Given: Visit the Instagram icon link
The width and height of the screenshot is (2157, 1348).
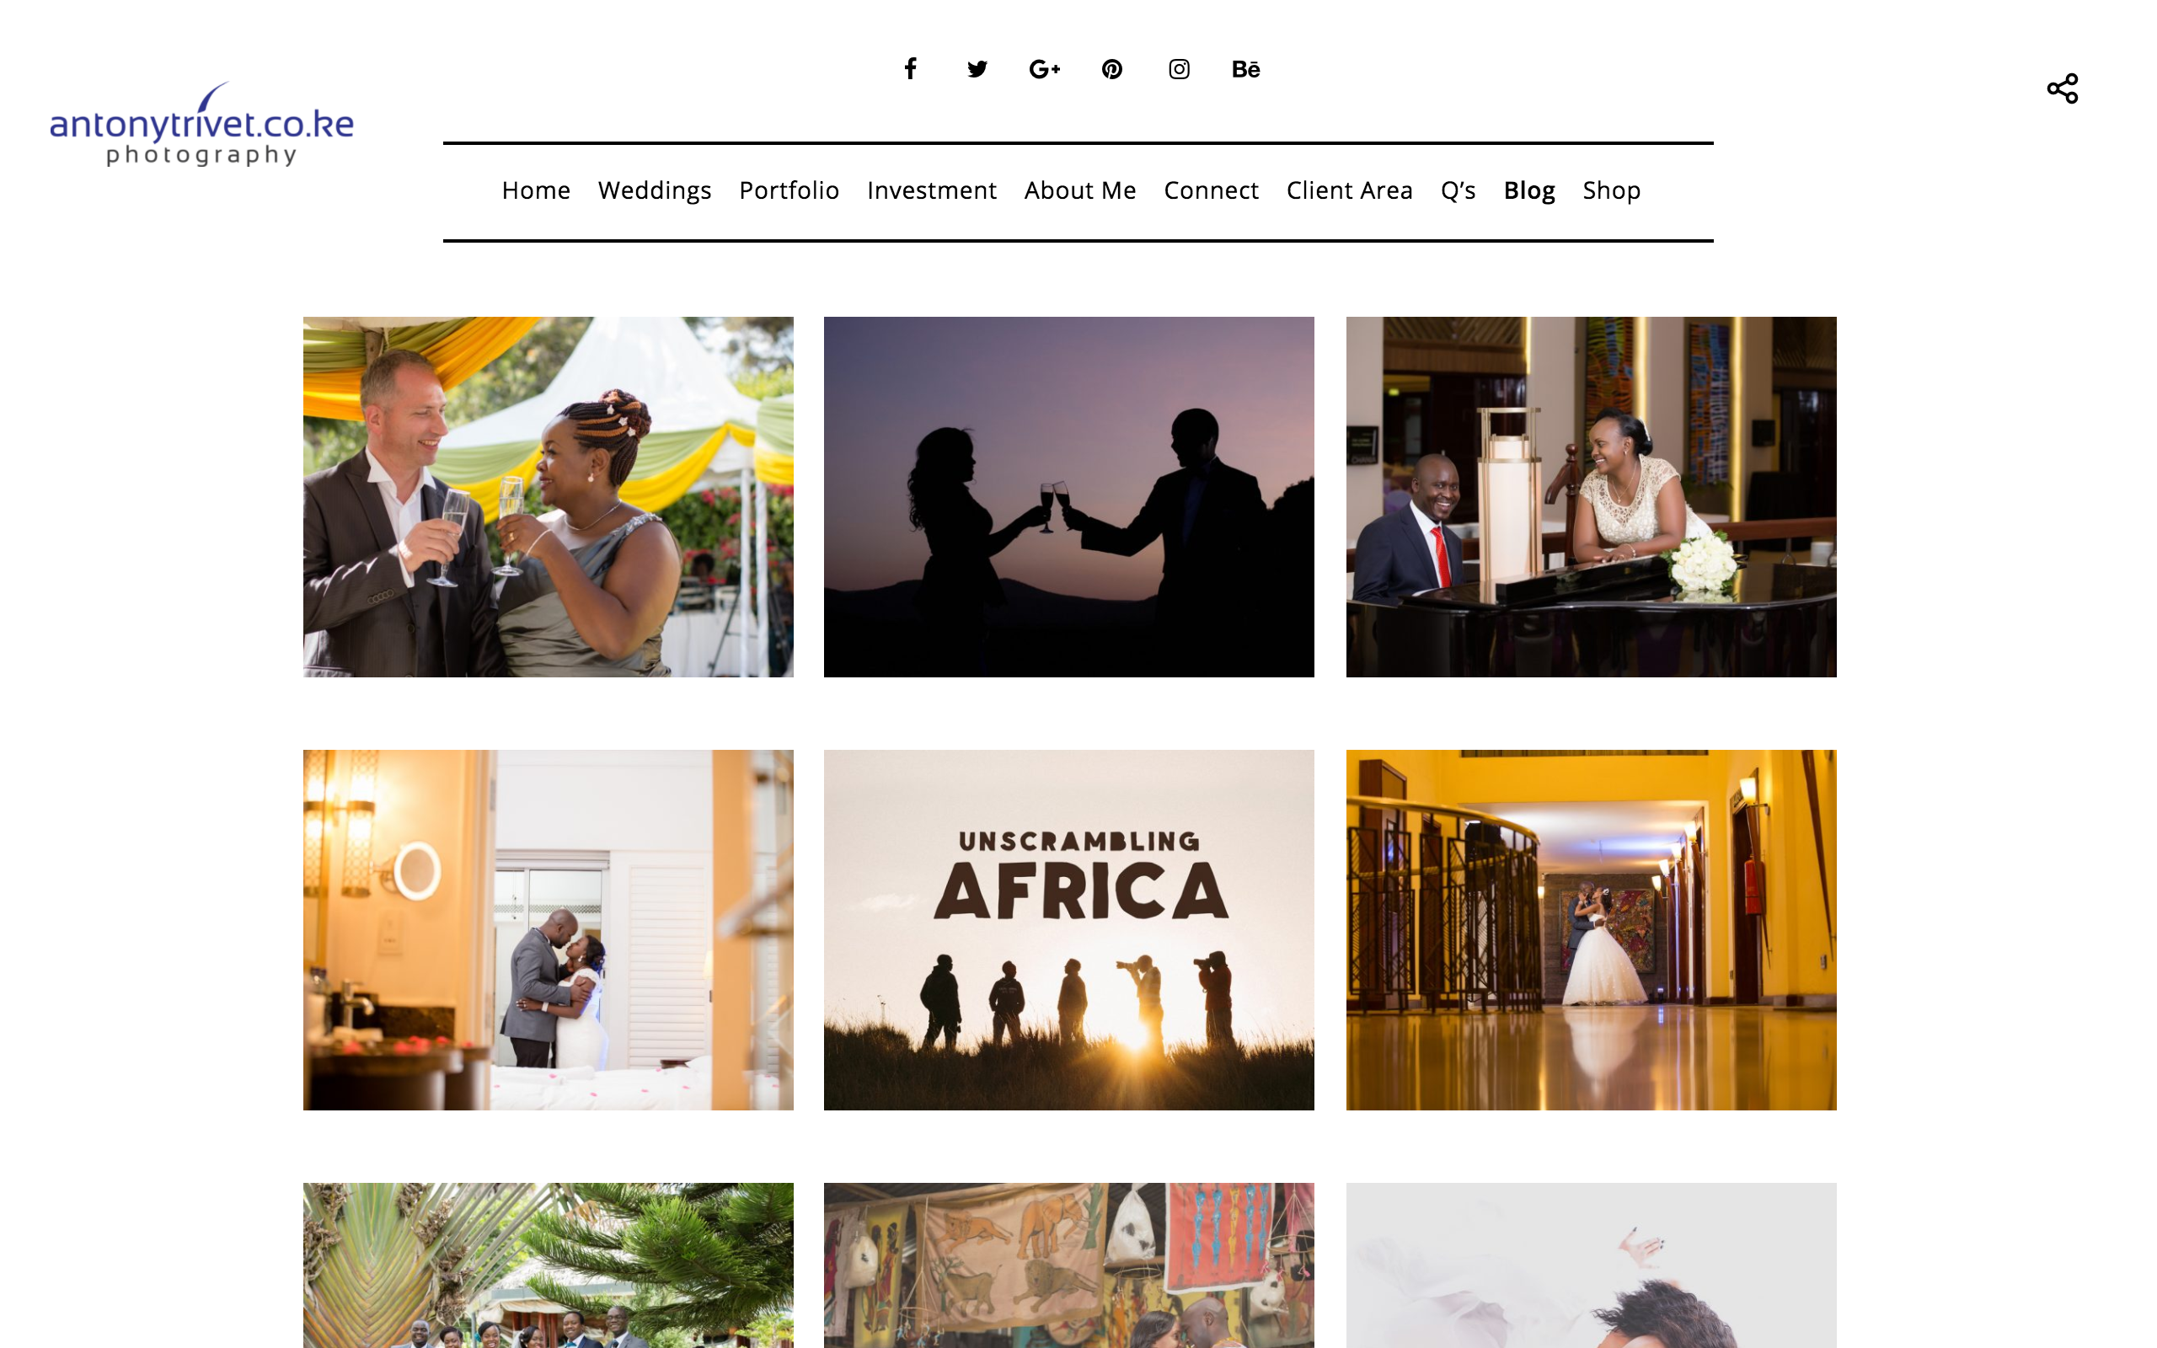Looking at the screenshot, I should tap(1180, 68).
